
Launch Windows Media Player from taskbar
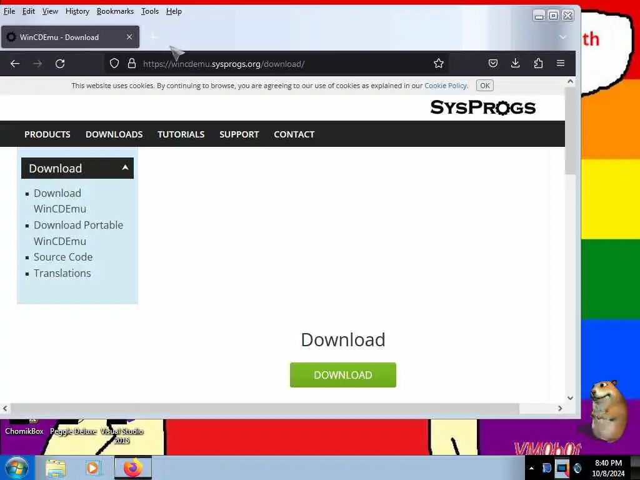93,467
